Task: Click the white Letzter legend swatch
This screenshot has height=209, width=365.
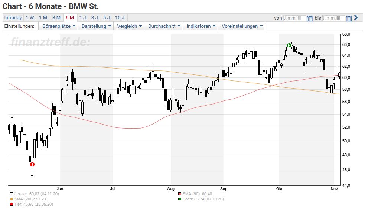Action: pyautogui.click(x=12, y=194)
